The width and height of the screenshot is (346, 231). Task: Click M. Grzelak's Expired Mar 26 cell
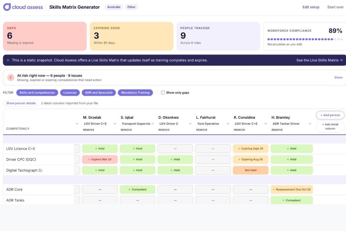[100, 159]
